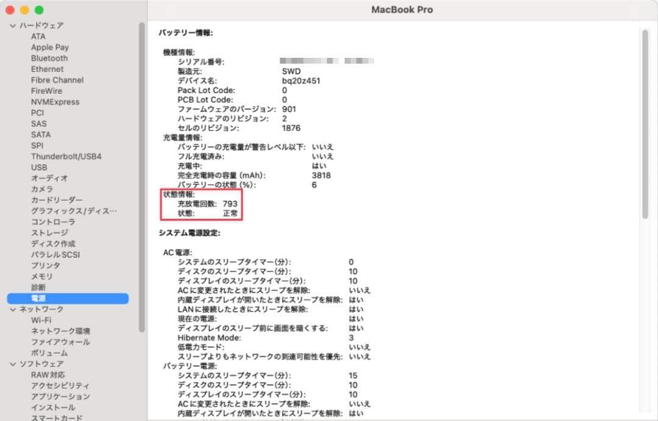Select カメラ in the sidebar

pos(41,189)
